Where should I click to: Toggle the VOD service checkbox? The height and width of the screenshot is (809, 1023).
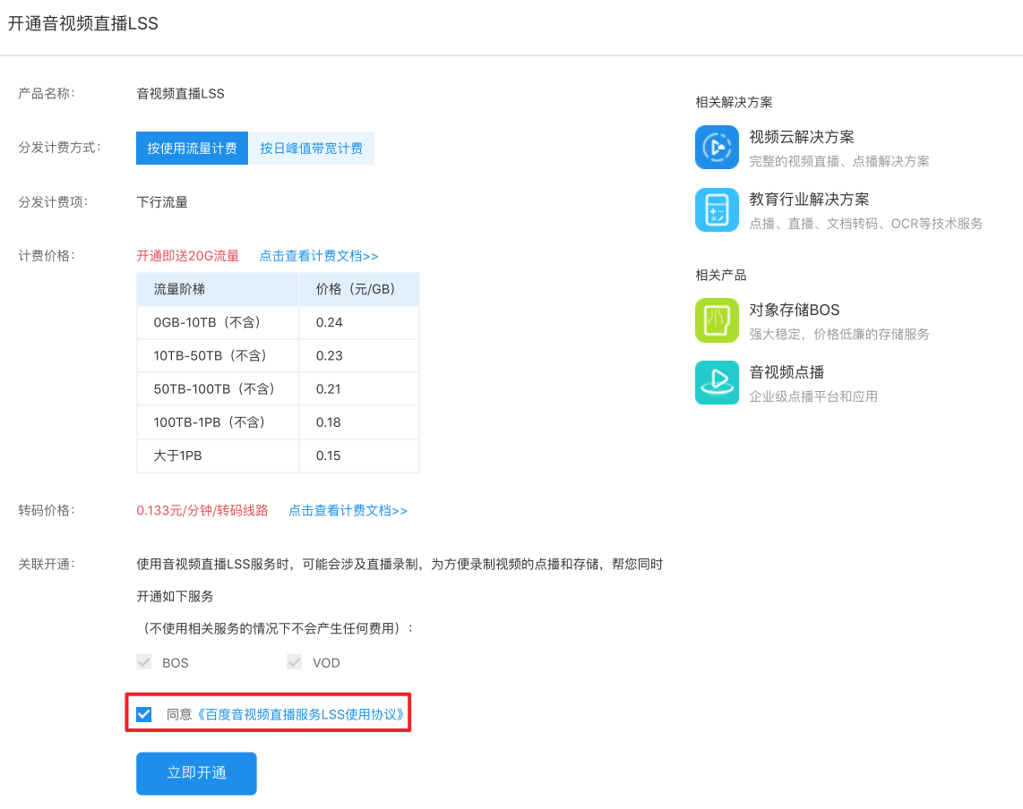294,662
